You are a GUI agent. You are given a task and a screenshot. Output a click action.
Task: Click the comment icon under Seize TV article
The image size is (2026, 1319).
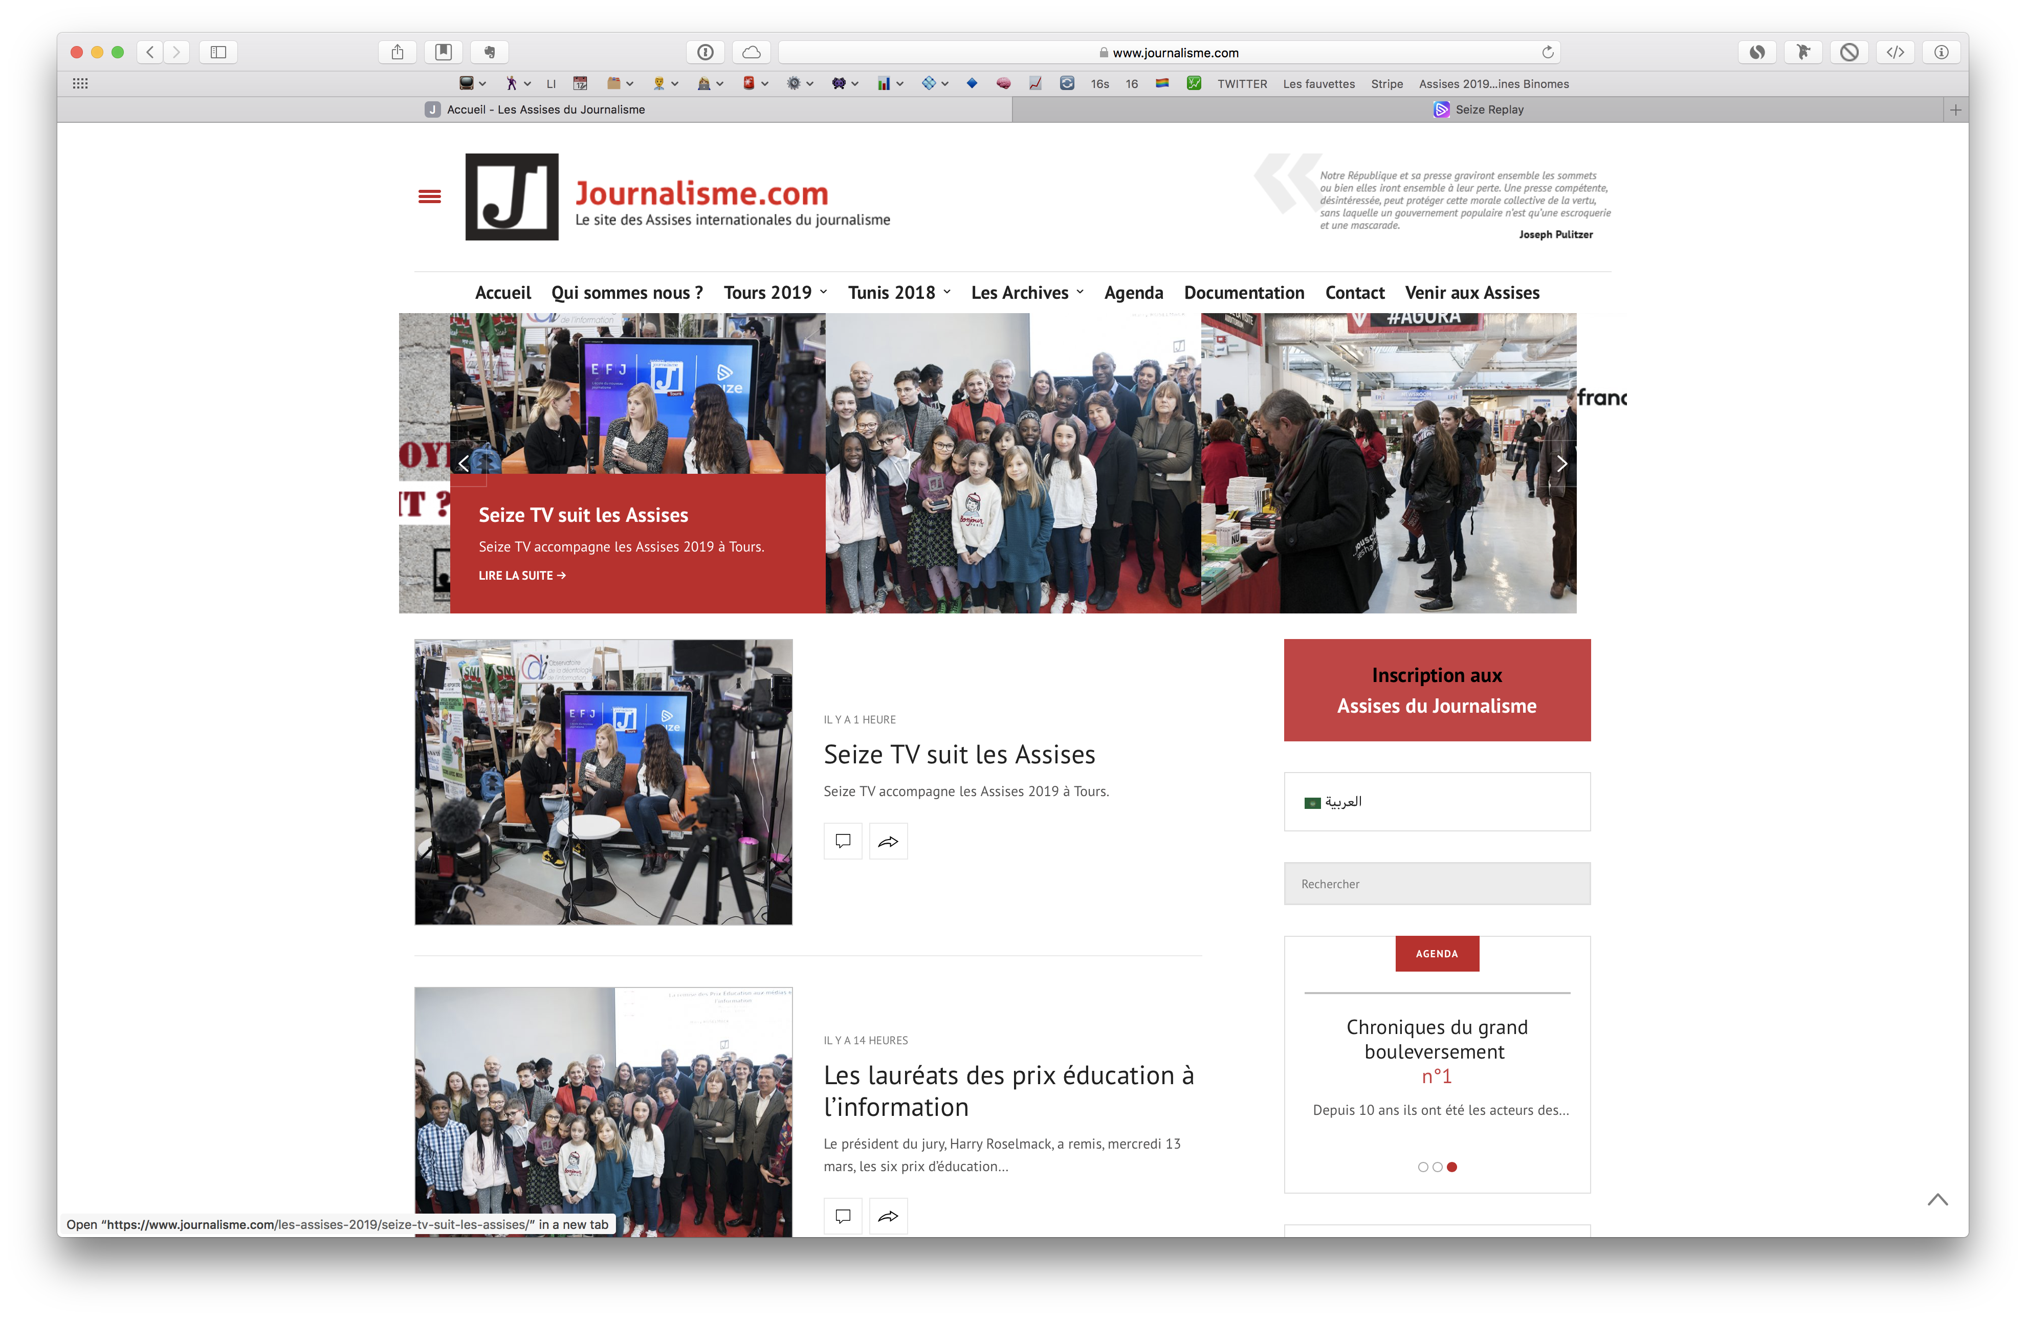pyautogui.click(x=843, y=841)
